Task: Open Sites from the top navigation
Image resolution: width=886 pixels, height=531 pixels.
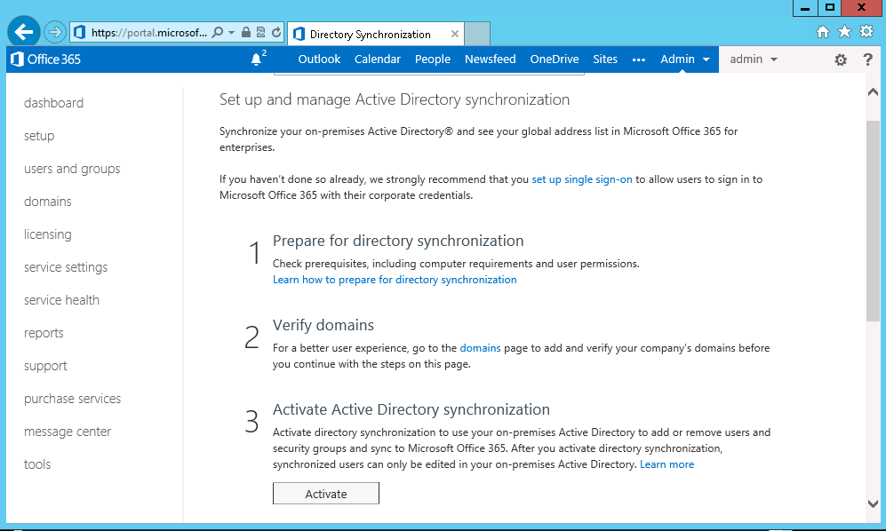Action: click(604, 59)
